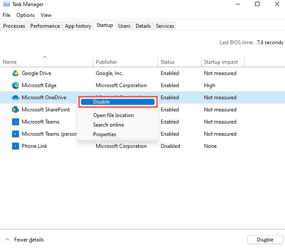Image resolution: width=285 pixels, height=248 pixels.
Task: Switch to the Users tab
Action: 124,26
